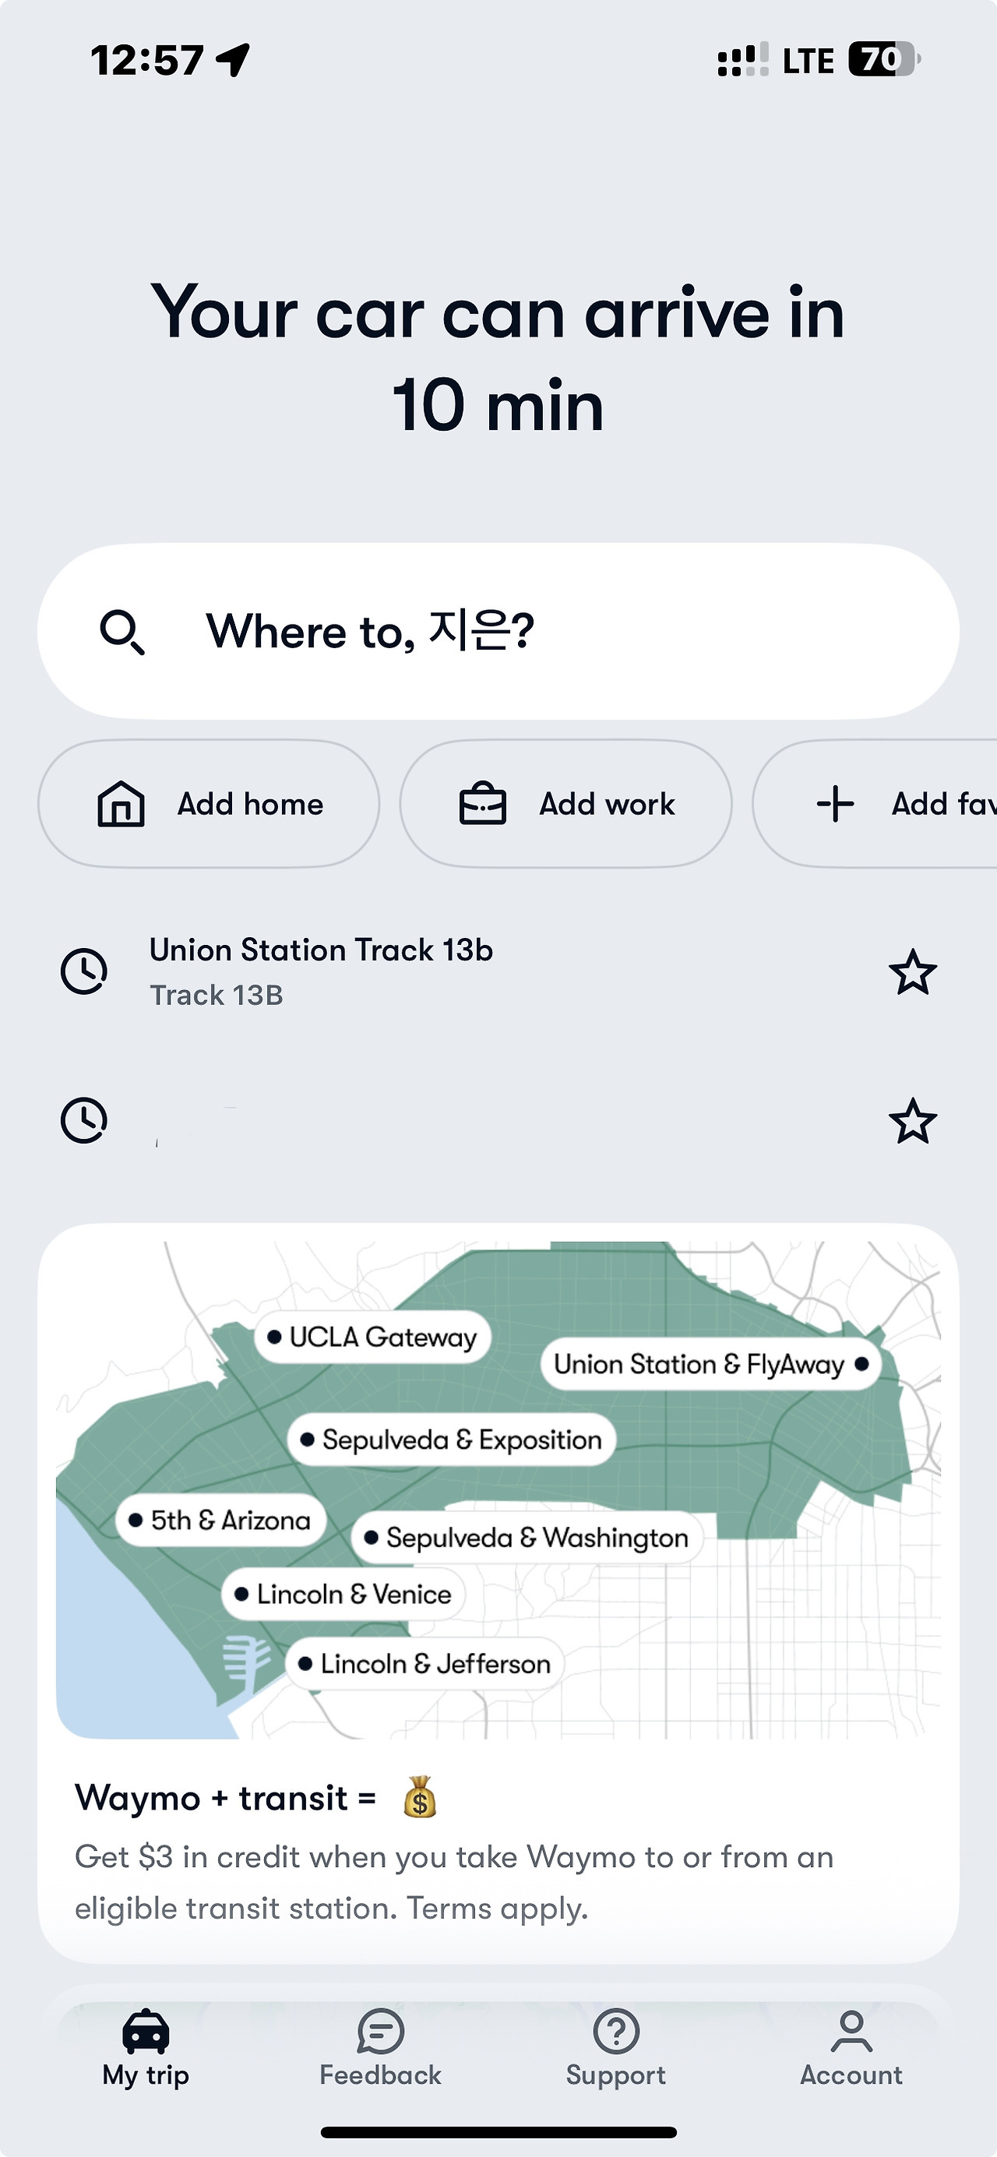Tap the search magnifier icon
Viewport: 997px width, 2157px height.
122,633
